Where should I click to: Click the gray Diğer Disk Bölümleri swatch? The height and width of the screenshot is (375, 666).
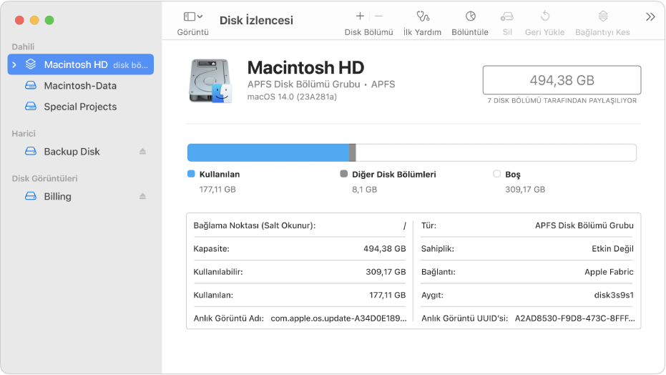344,174
